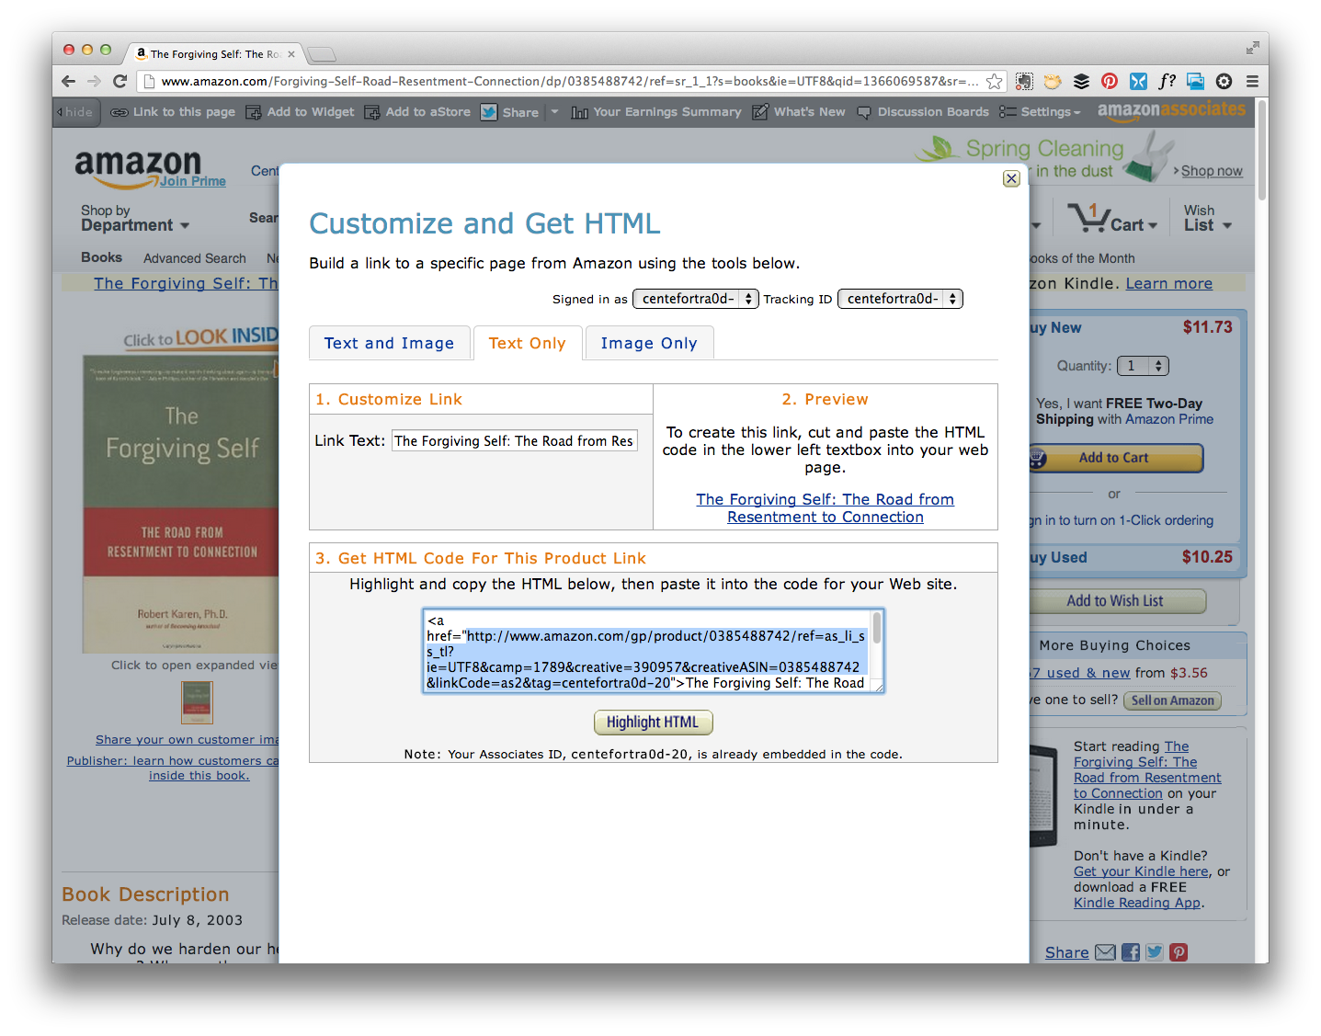Expand the Share dropdown arrow in Associates bar
The height and width of the screenshot is (1036, 1321).
[554, 111]
